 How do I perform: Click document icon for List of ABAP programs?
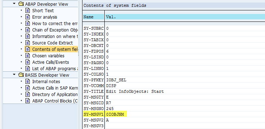point(27,68)
